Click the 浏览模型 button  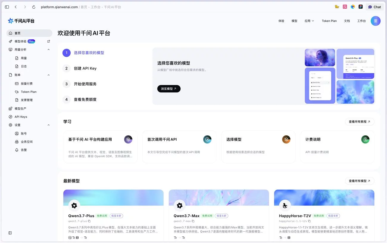(x=169, y=89)
